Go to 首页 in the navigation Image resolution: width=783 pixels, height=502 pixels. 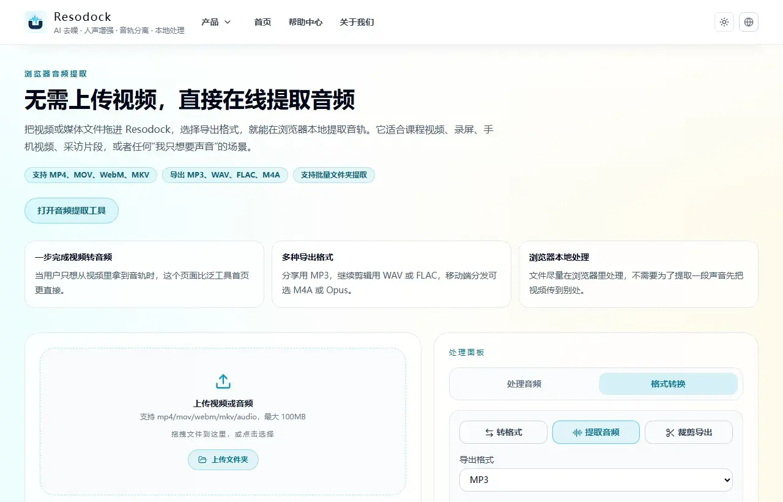coord(262,22)
